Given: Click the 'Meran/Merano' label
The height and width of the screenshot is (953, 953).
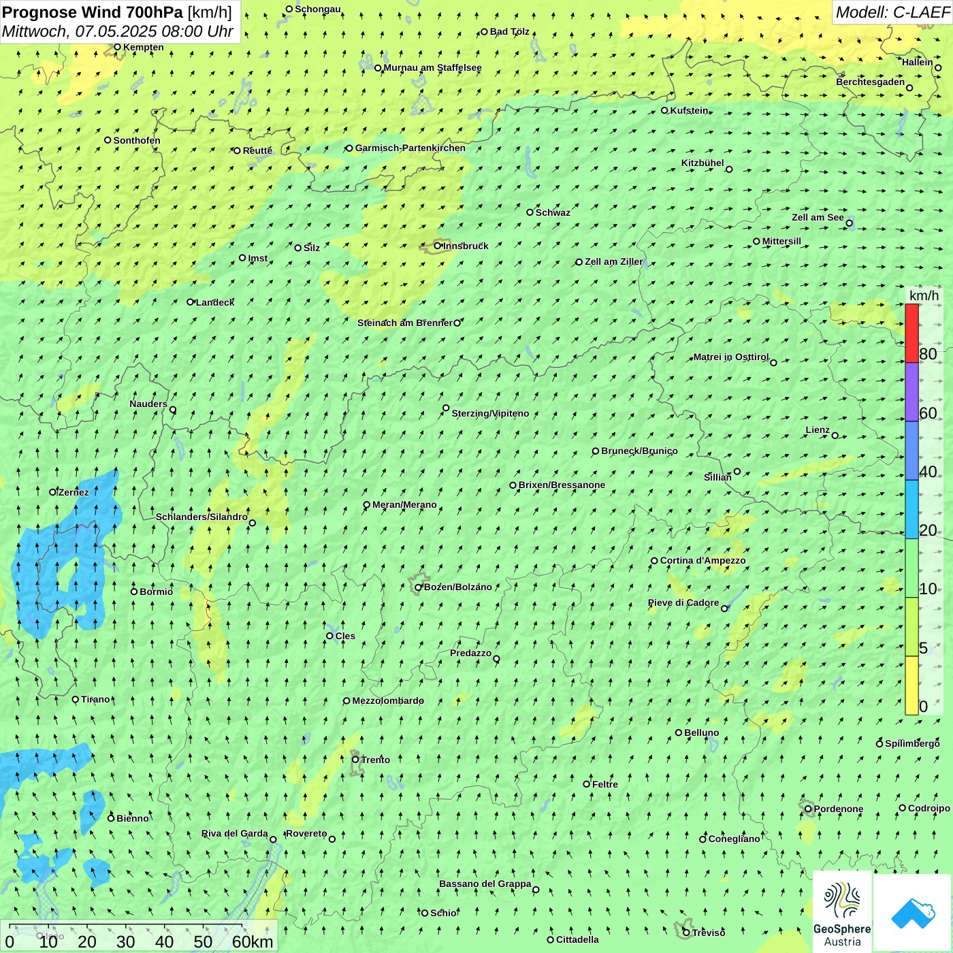Looking at the screenshot, I should pos(404,504).
